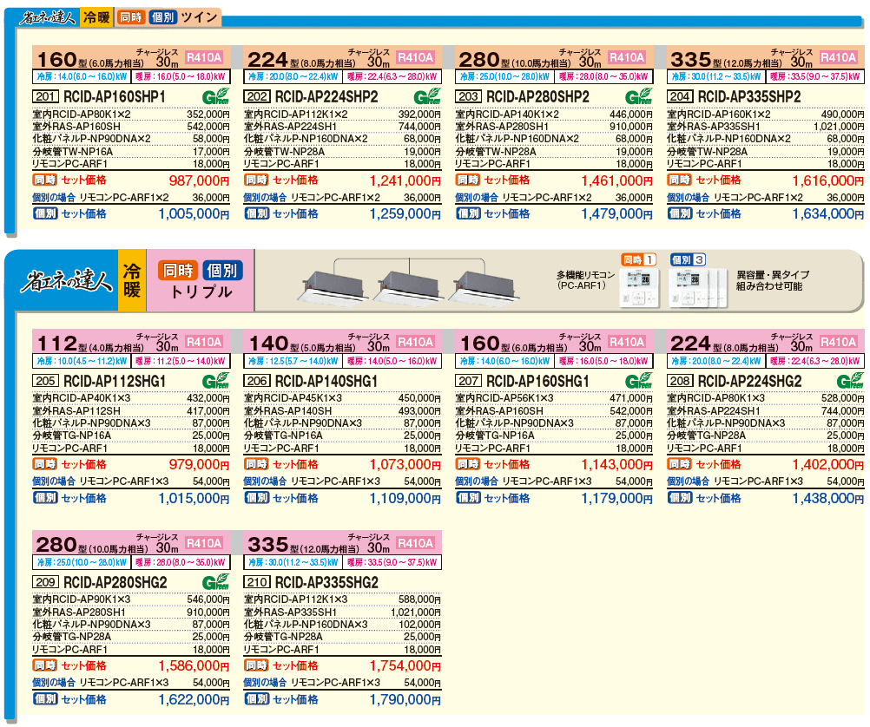Click the individual set price 1,179,000円
The width and height of the screenshot is (870, 727).
[x=617, y=499]
